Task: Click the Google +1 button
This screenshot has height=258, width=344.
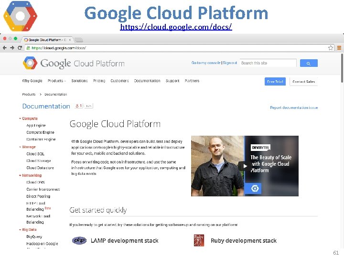Action: (79, 106)
